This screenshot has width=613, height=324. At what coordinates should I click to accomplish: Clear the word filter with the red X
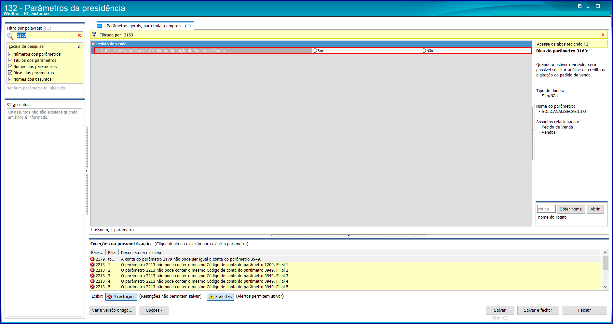79,35
